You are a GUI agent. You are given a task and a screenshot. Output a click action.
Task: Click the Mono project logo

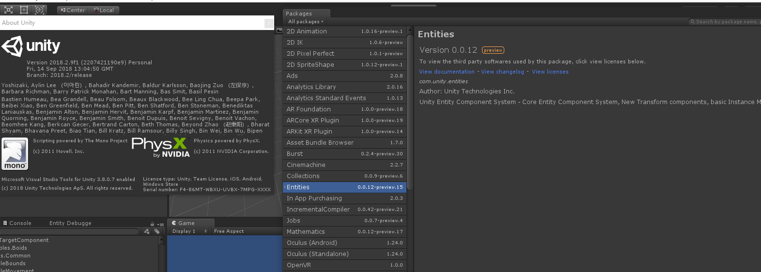[x=15, y=154]
